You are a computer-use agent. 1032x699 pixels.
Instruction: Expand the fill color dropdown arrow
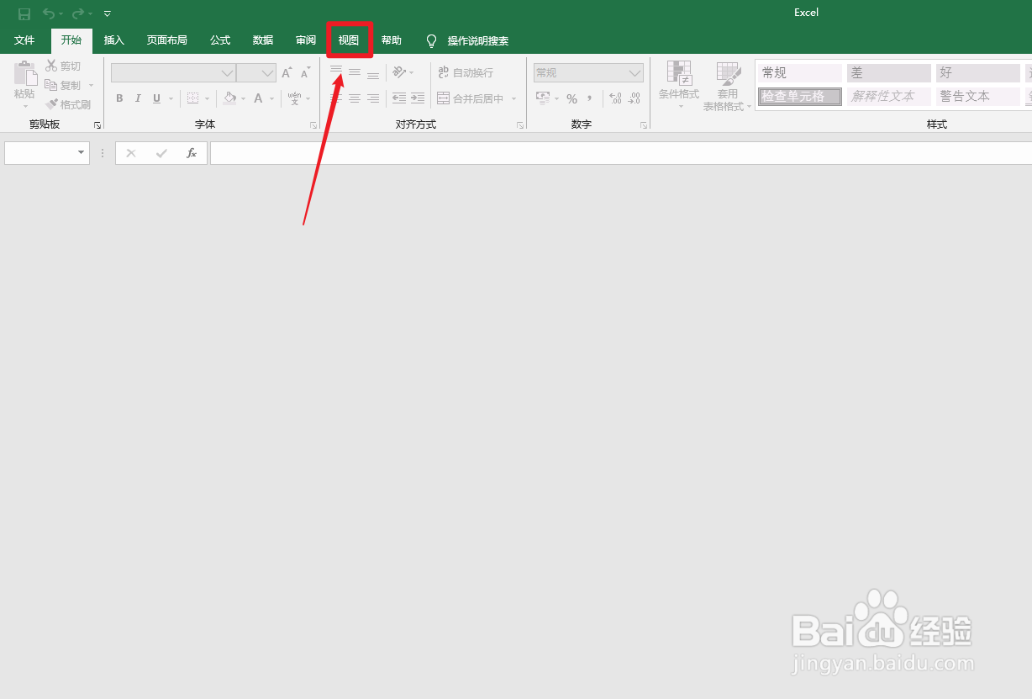pyautogui.click(x=244, y=99)
